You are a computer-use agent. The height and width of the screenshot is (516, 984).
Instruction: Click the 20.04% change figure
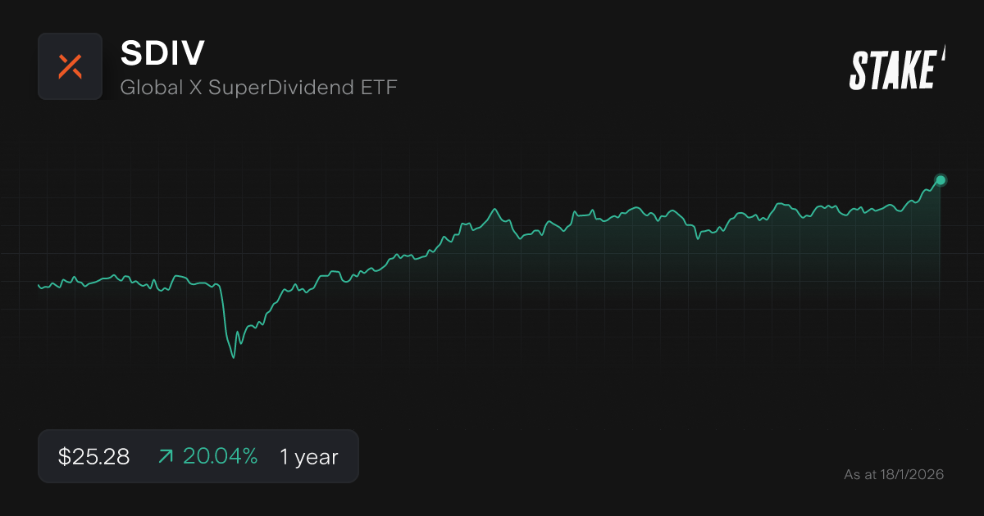[x=220, y=457]
